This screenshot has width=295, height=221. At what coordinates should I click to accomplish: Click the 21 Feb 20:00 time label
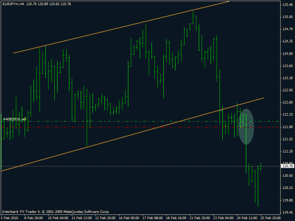(x=200, y=218)
